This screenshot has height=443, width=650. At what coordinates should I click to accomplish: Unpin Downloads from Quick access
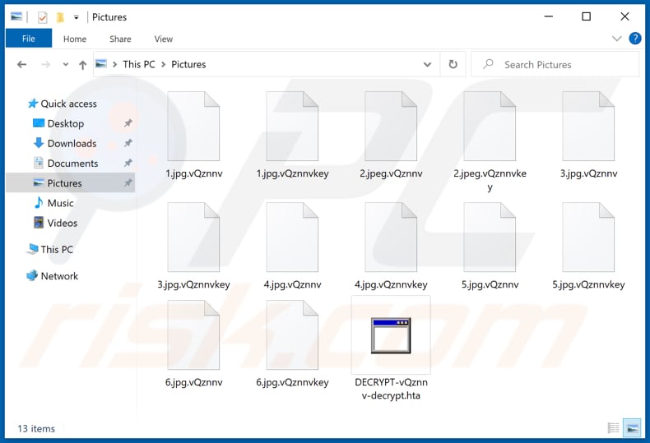pyautogui.click(x=128, y=144)
